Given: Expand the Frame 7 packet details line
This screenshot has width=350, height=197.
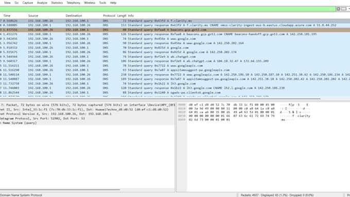Looking at the screenshot, I should coord(87,105).
